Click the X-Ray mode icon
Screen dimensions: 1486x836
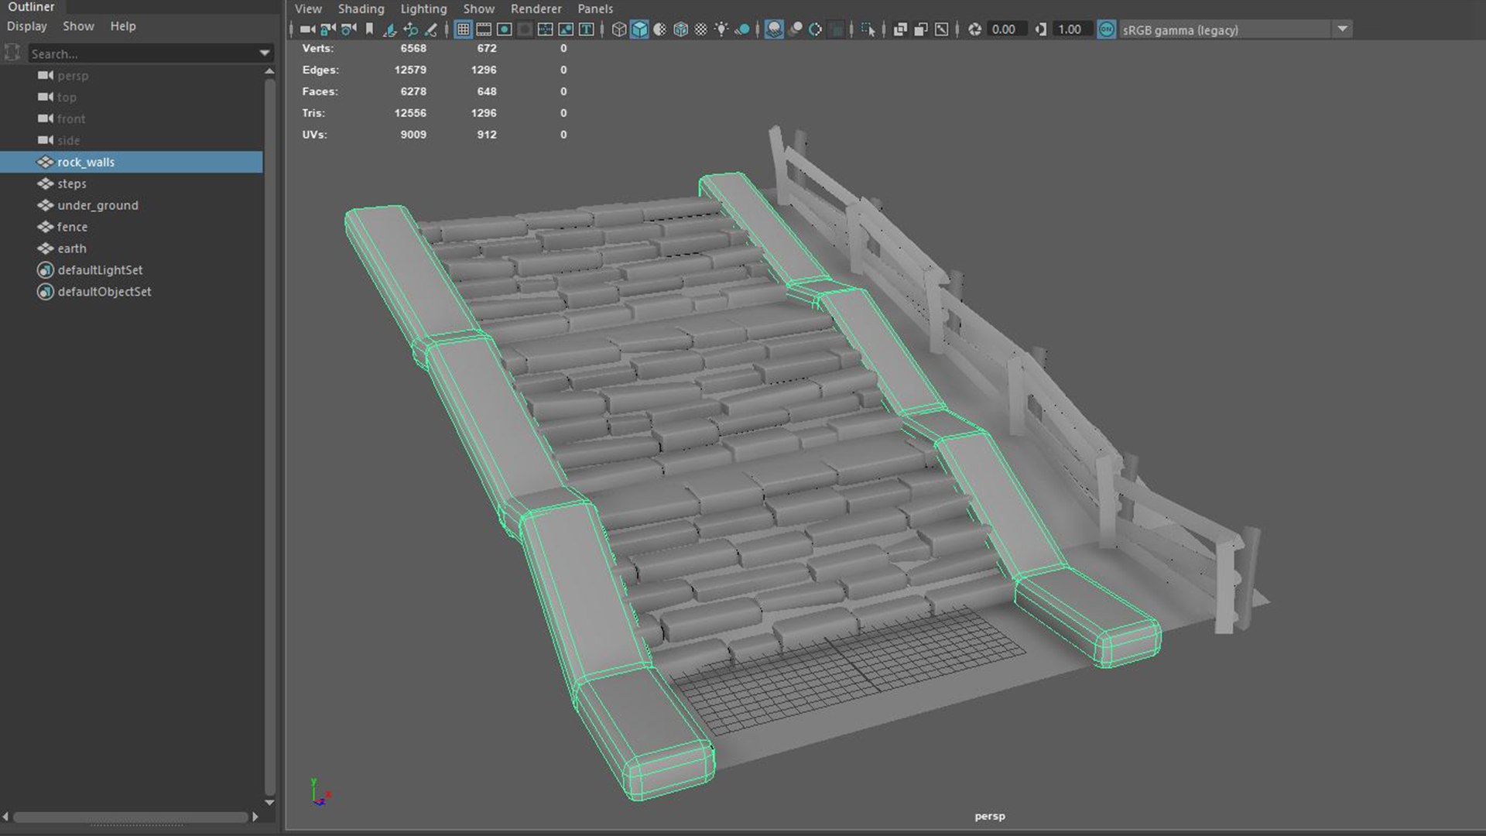coord(900,29)
